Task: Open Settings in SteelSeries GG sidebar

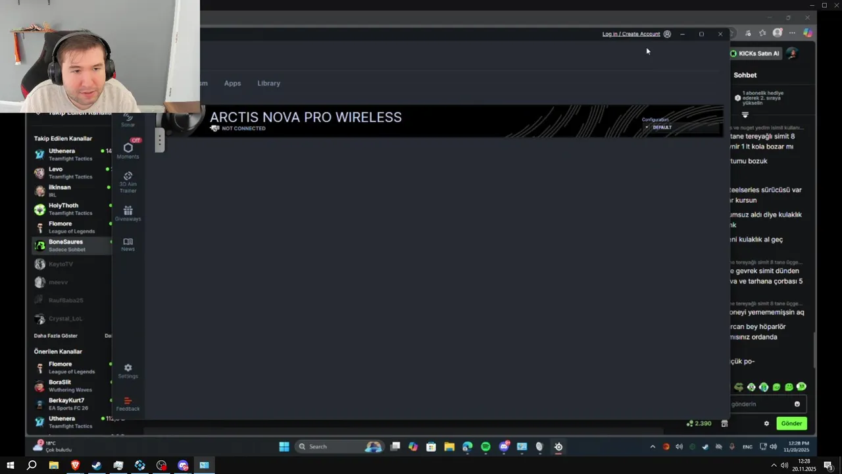Action: coord(128,371)
